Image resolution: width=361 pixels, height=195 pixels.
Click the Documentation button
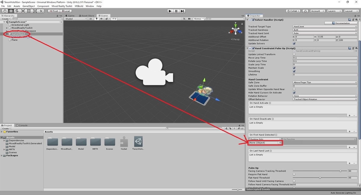pyautogui.click(x=341, y=23)
